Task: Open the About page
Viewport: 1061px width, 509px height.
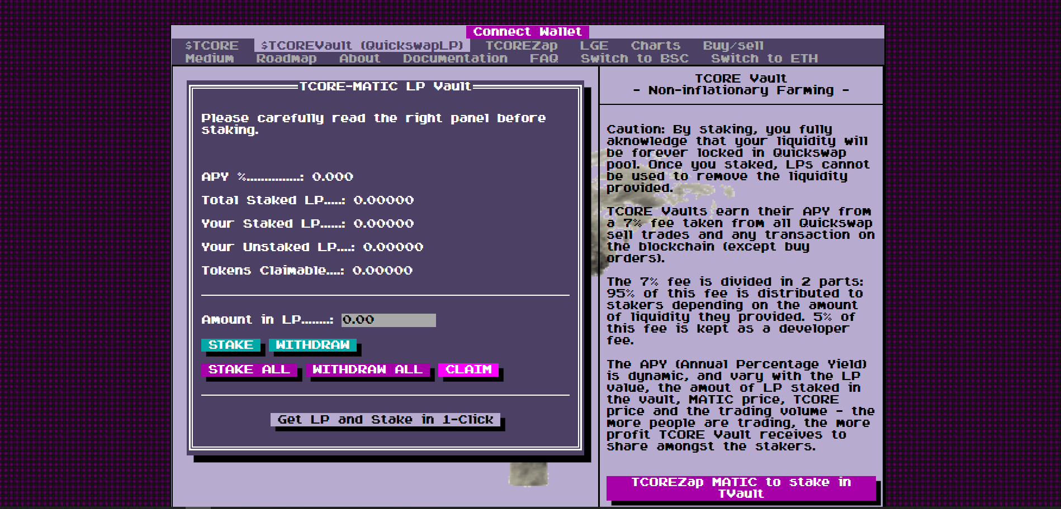Action: 359,59
